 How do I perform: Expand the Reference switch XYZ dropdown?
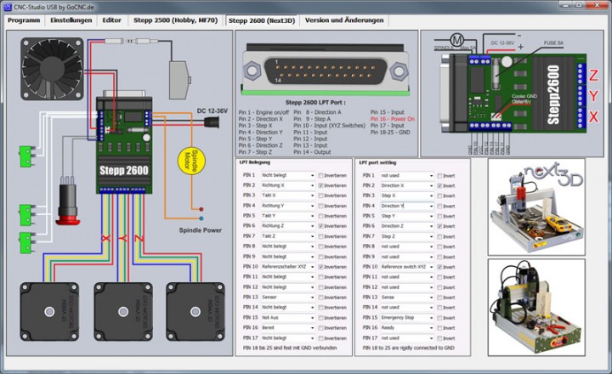tap(407, 267)
